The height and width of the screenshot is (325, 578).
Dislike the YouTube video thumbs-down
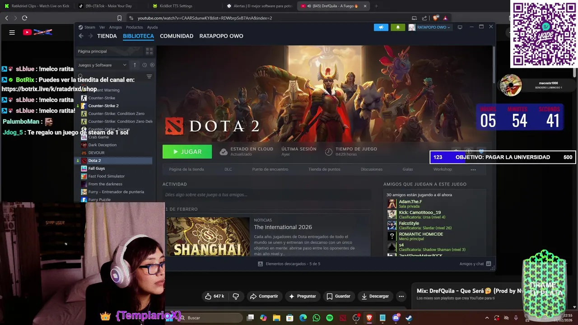click(236, 296)
